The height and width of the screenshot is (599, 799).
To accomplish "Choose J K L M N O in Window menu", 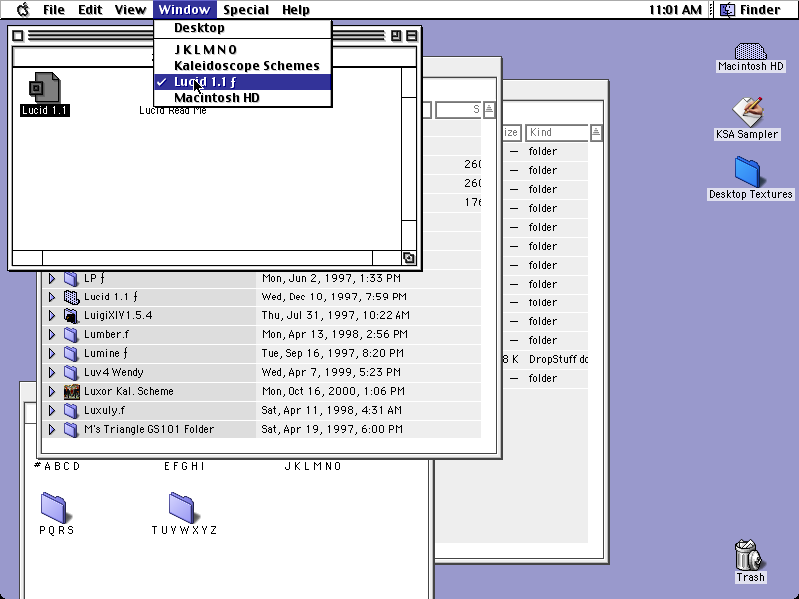I will (x=243, y=49).
